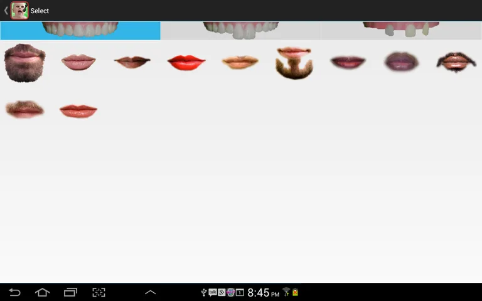
Task: Click the Select title text
Action: point(40,11)
